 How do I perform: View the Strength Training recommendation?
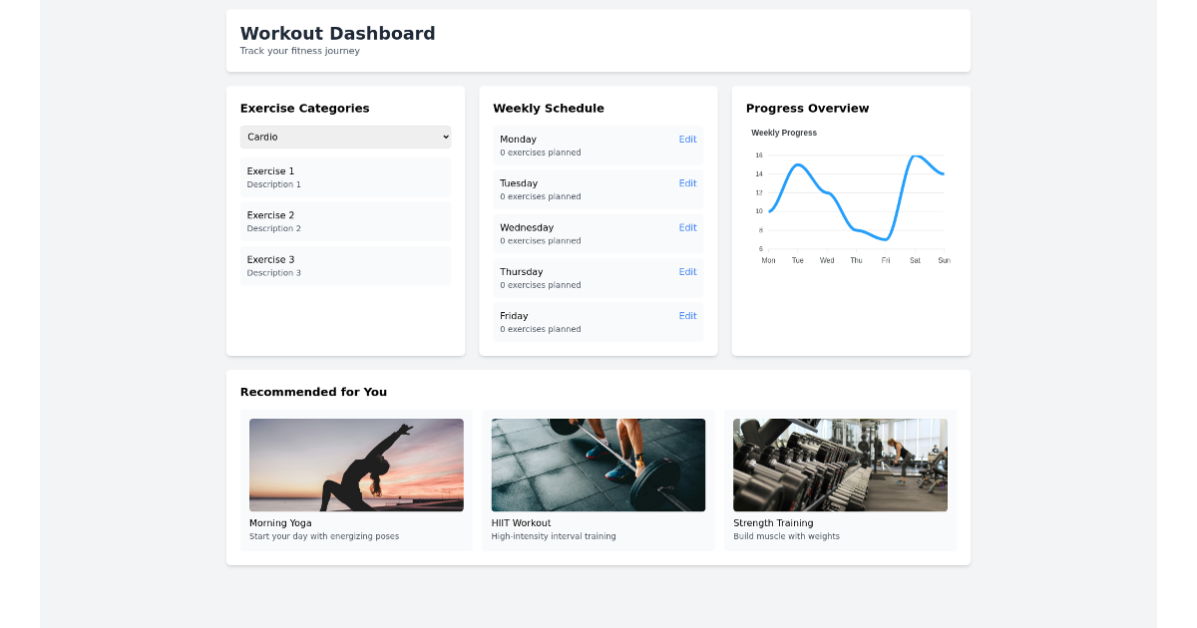(840, 481)
